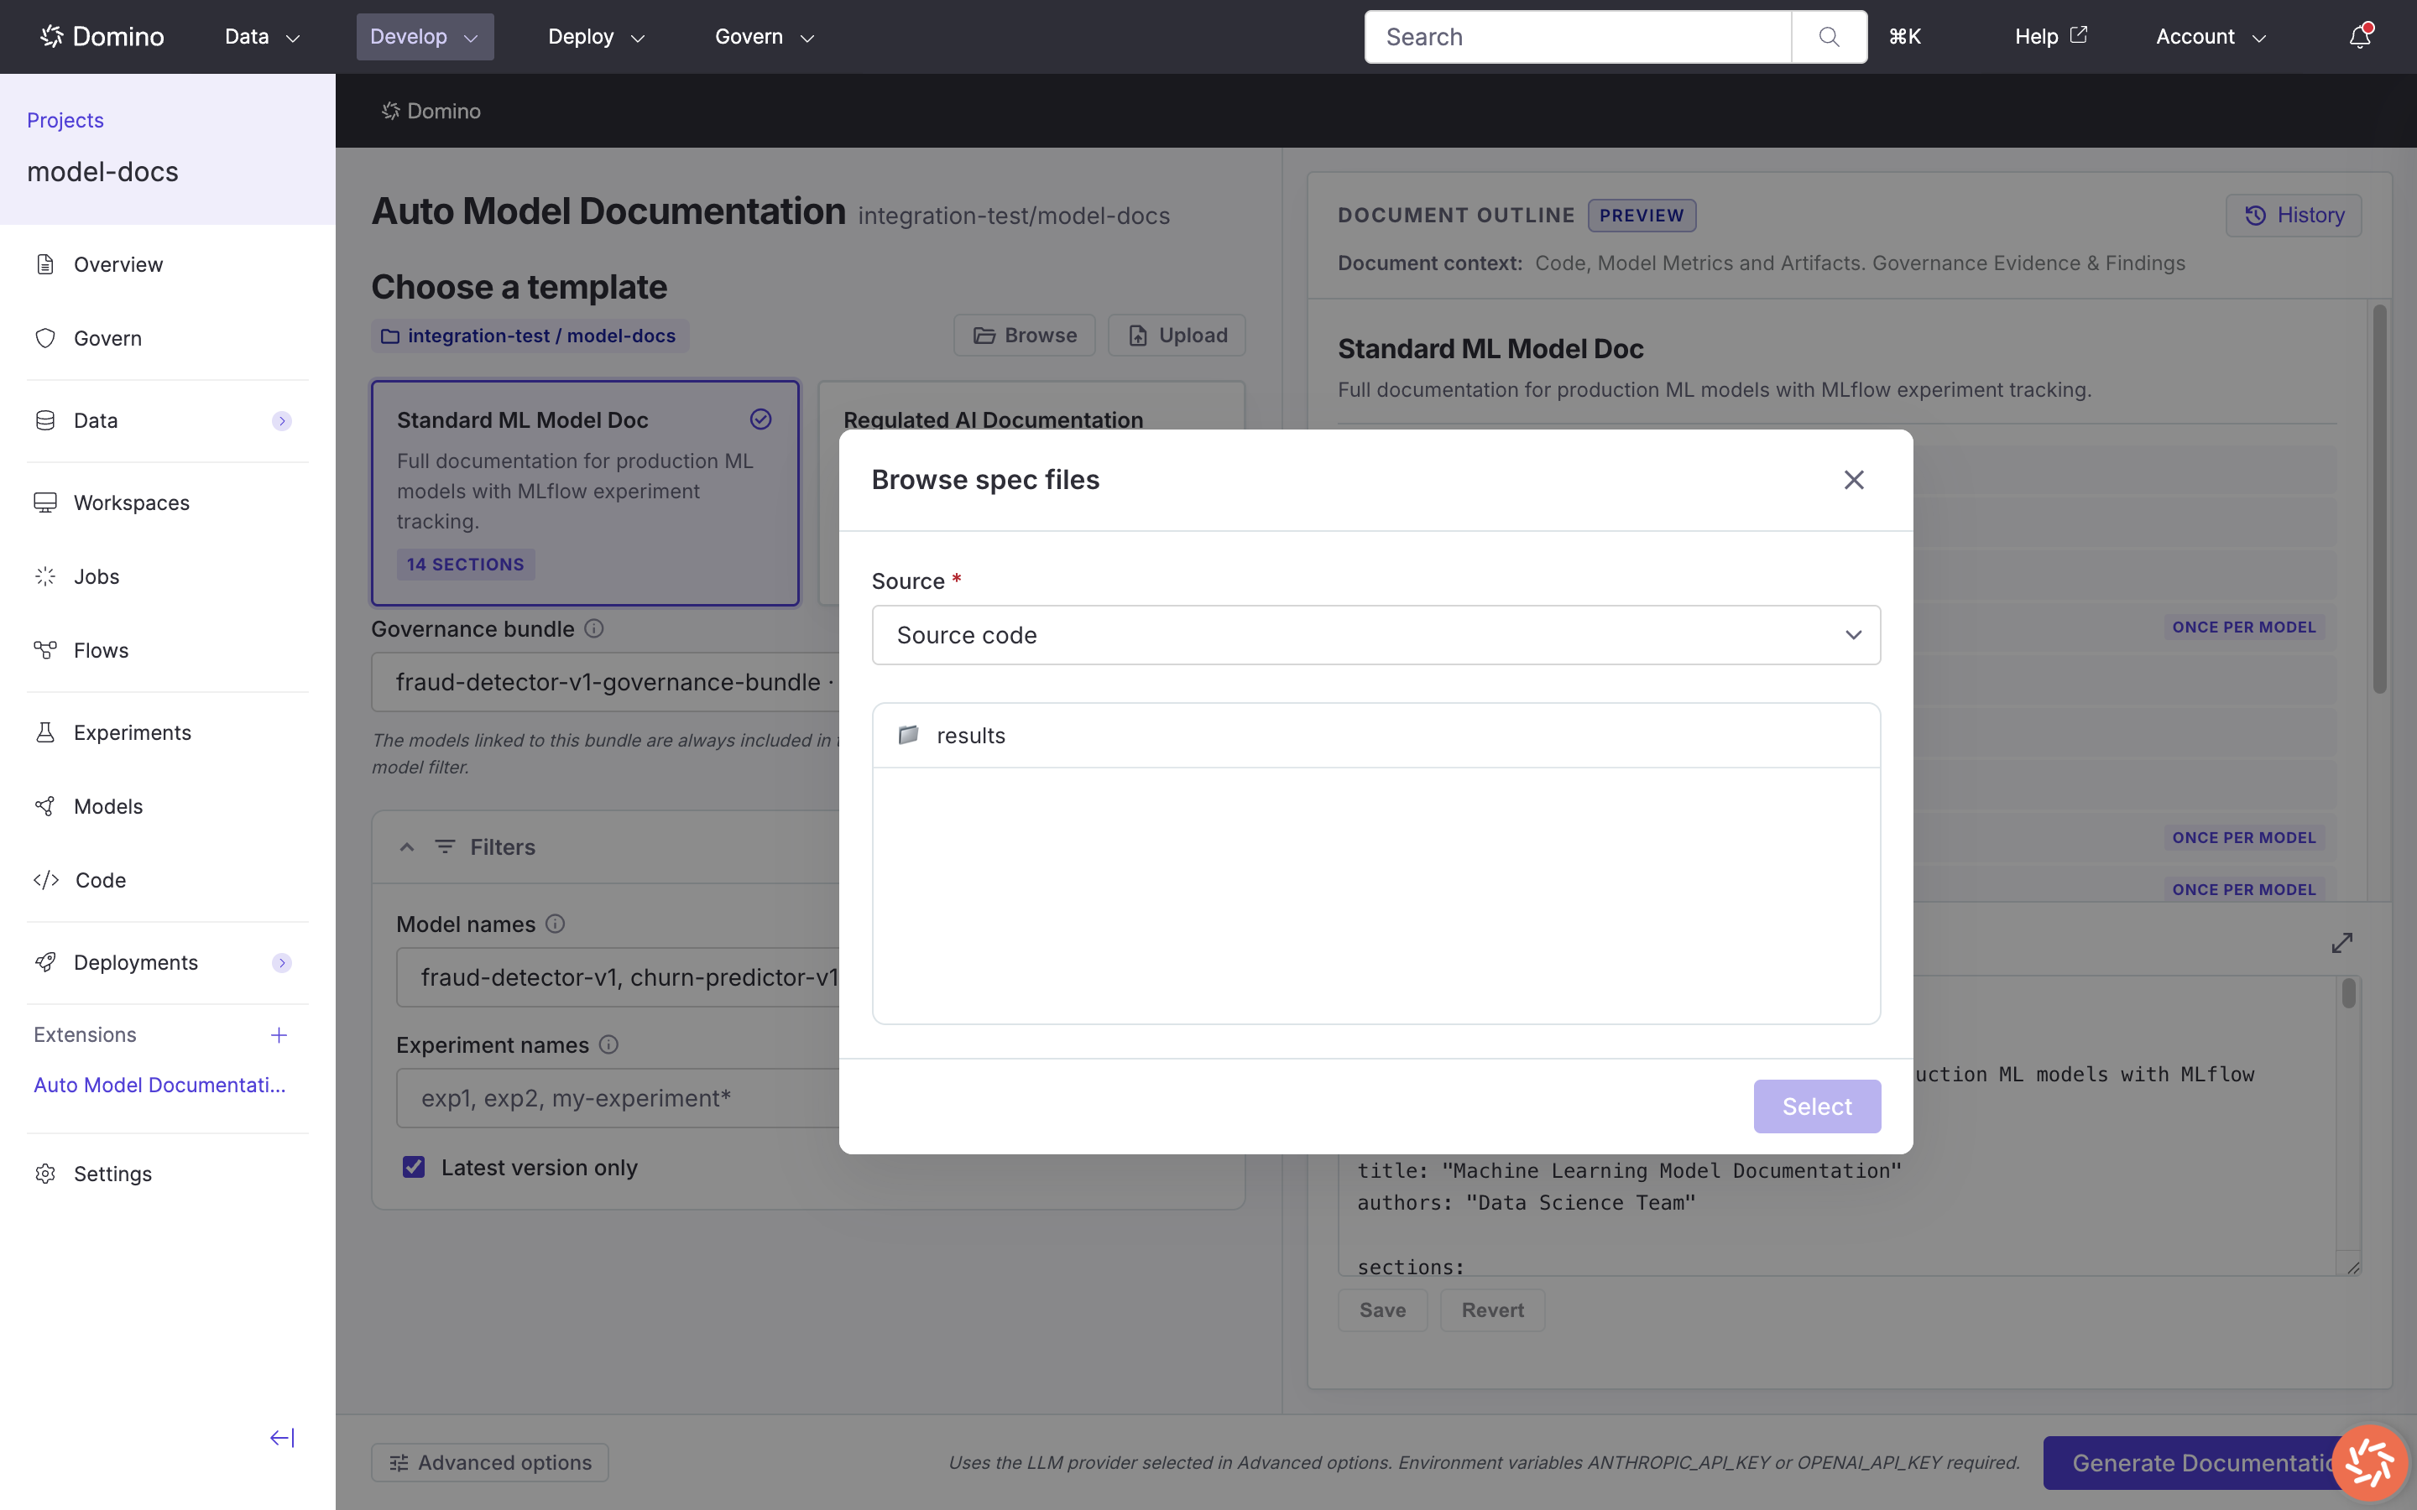Click the Overview sidebar icon
Image resolution: width=2417 pixels, height=1510 pixels.
pos(45,264)
